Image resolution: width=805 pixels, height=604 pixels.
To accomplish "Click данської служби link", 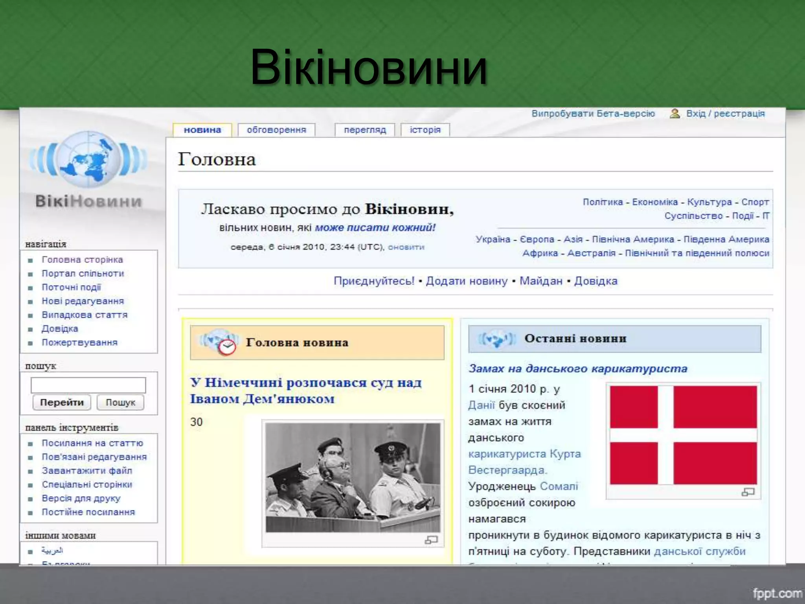I will click(700, 551).
